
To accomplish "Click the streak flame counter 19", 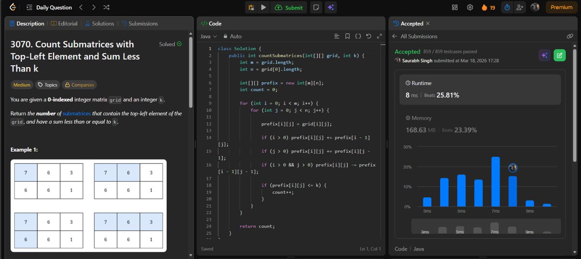I will (488, 7).
